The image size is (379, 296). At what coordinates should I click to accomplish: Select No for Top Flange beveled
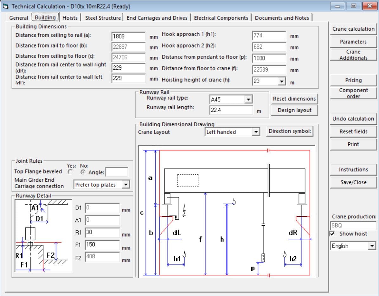(83, 172)
